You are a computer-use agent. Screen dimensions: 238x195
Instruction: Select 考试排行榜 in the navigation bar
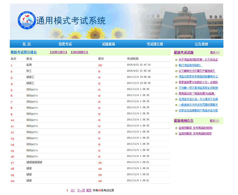click(155, 44)
